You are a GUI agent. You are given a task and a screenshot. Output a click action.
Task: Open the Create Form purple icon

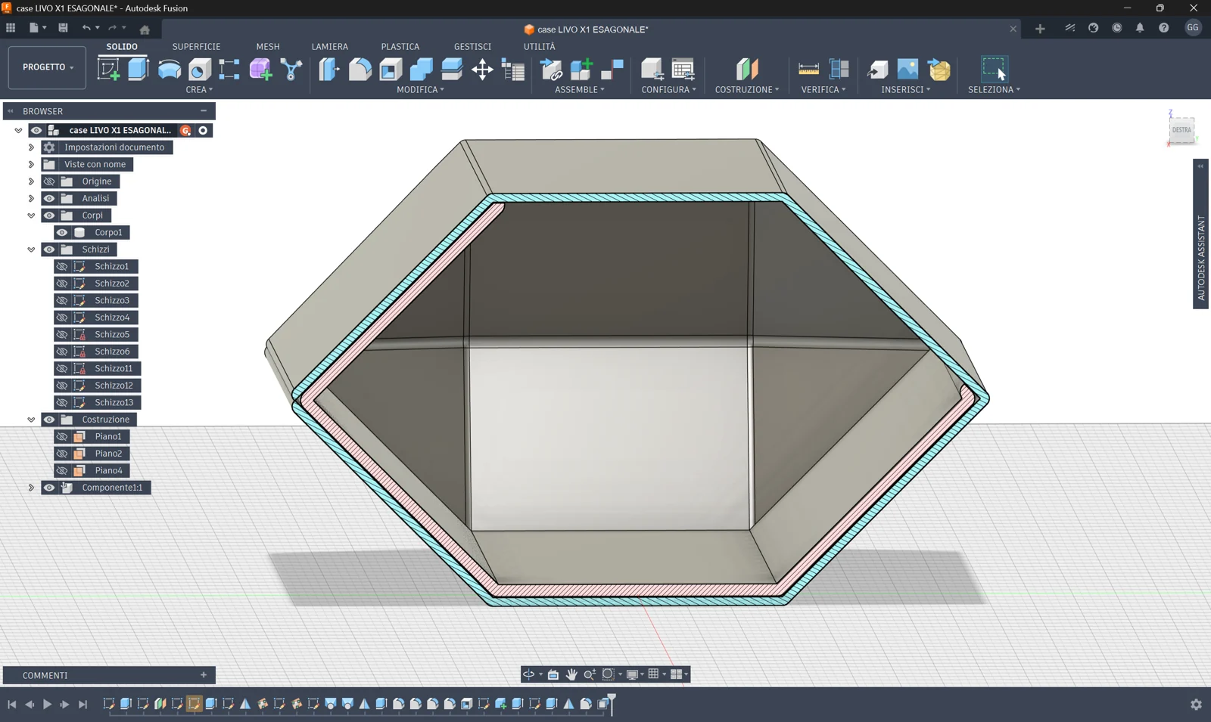tap(260, 69)
